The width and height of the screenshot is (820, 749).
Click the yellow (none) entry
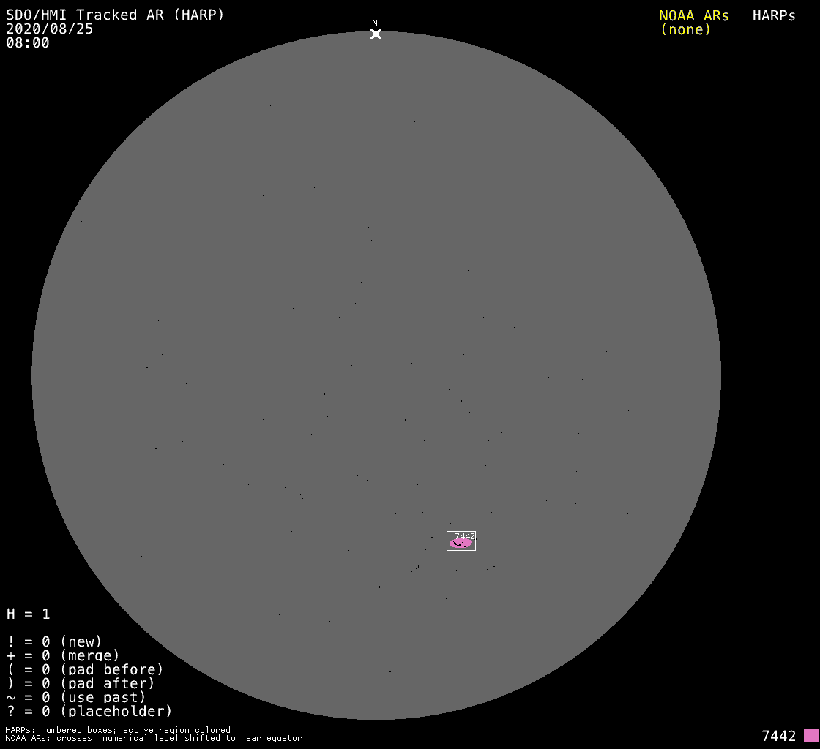coord(685,30)
